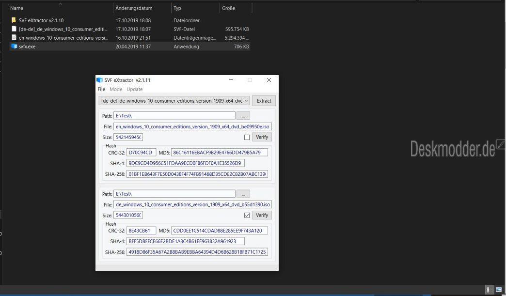Sort Explorer by Änderungsdatum column
The width and height of the screenshot is (506, 296).
coord(134,8)
